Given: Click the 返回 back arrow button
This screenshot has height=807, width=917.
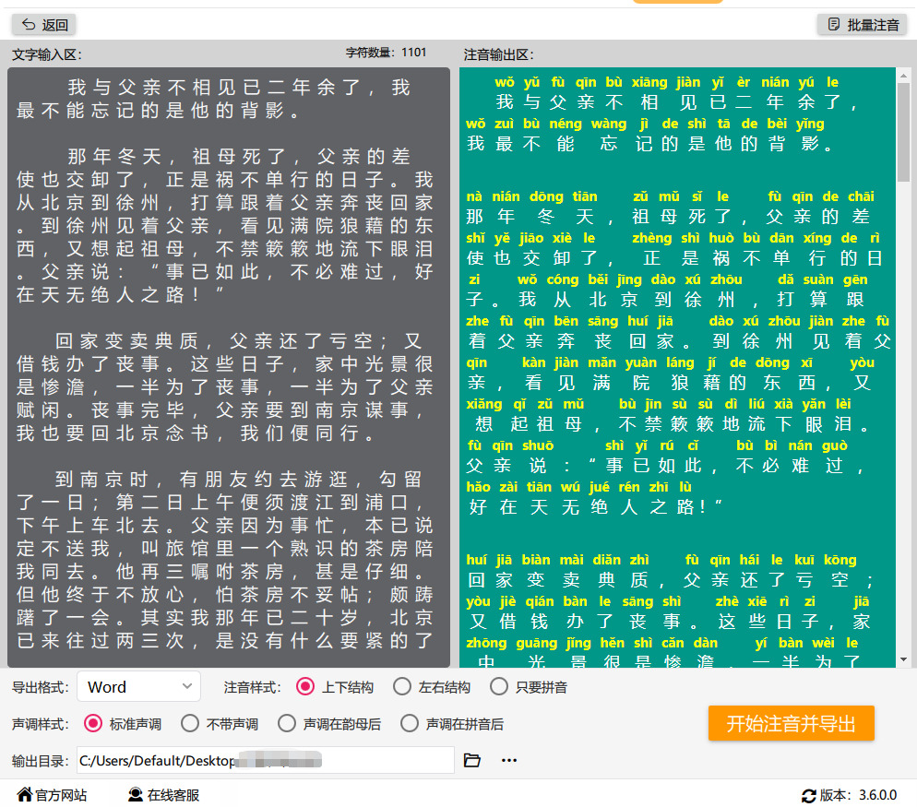Looking at the screenshot, I should [44, 25].
